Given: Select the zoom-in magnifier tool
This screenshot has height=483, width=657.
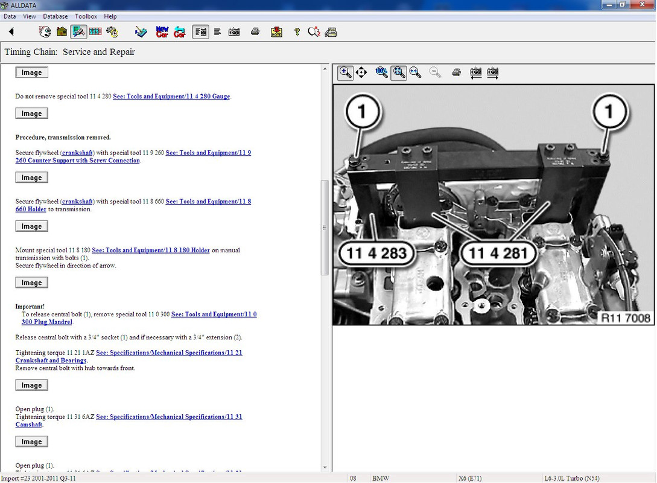Looking at the screenshot, I should coord(345,72).
